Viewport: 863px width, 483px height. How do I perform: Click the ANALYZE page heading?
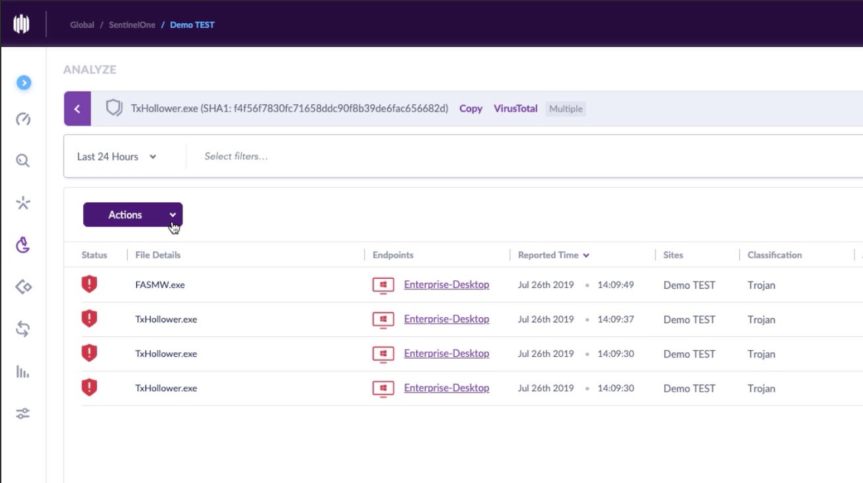tap(90, 69)
